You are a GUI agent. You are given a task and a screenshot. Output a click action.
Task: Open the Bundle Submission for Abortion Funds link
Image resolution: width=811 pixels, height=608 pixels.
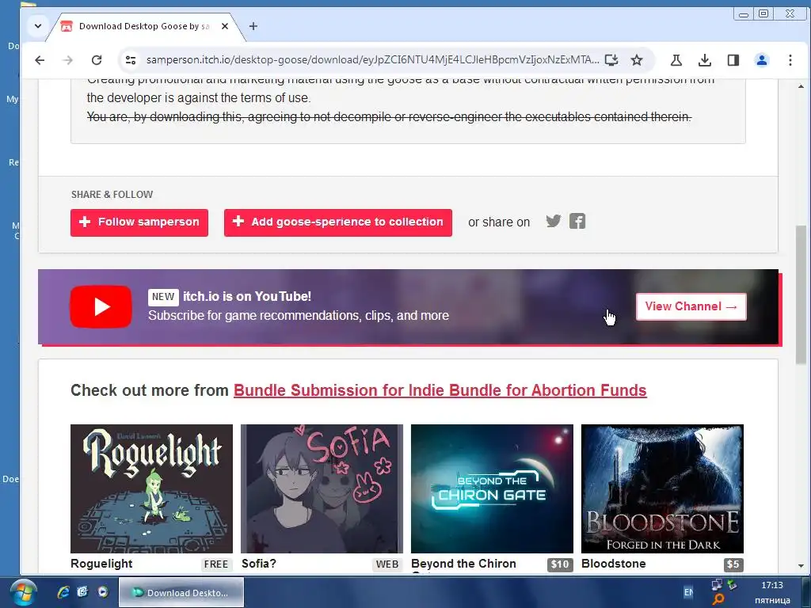(x=440, y=390)
